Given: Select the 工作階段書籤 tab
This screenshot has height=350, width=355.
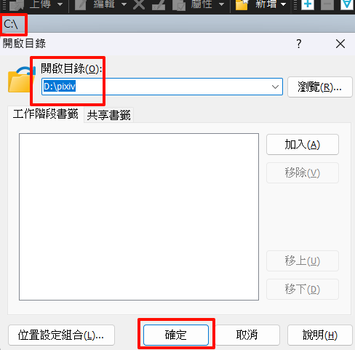Looking at the screenshot, I should click(46, 114).
